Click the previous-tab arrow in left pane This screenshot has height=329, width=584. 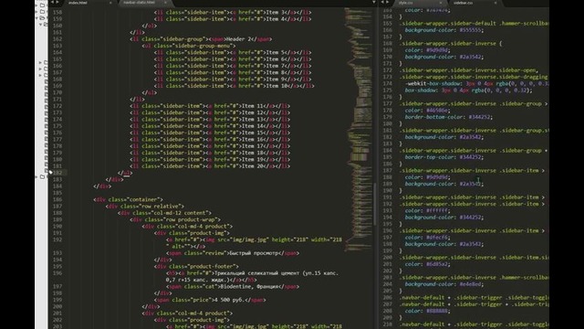point(52,2)
